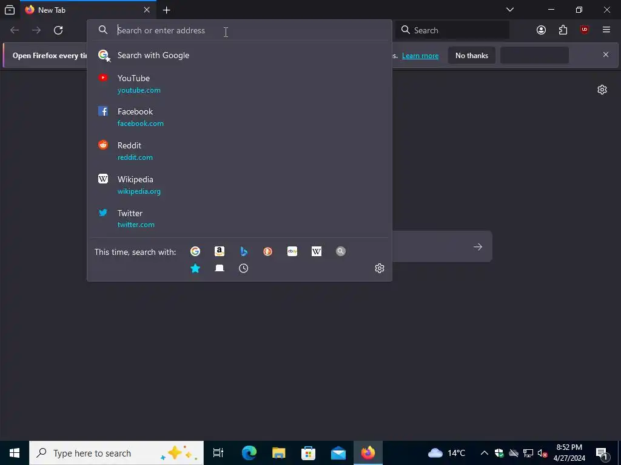Search bookmarks with the star icon

(x=195, y=268)
